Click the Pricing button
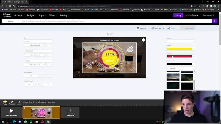This screenshot has height=124, width=221. click(x=178, y=15)
